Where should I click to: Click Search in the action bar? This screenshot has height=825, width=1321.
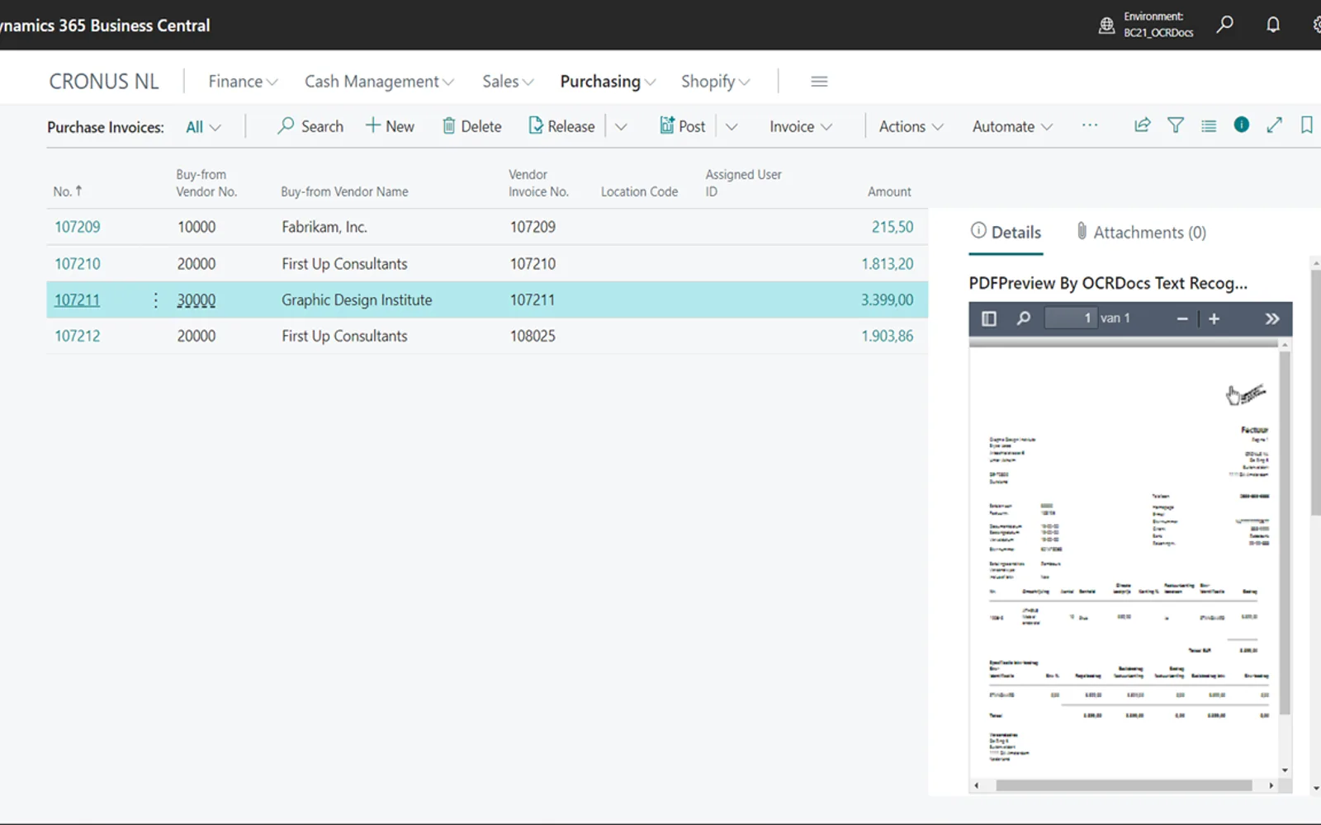(310, 126)
